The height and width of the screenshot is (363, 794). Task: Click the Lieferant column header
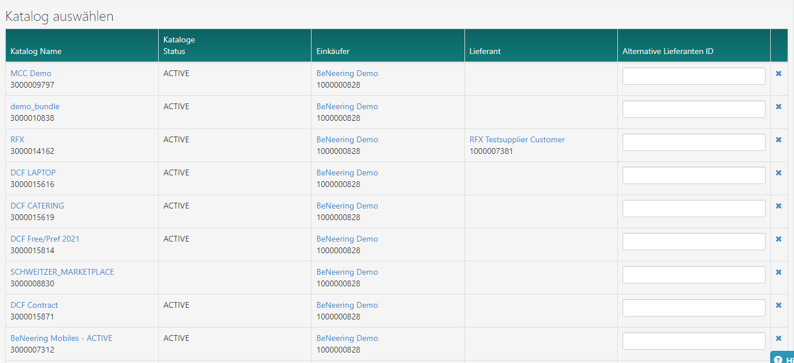[x=485, y=51]
